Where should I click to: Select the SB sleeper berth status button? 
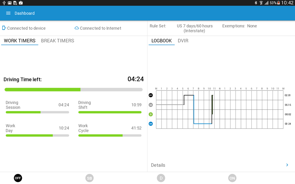pos(89,178)
